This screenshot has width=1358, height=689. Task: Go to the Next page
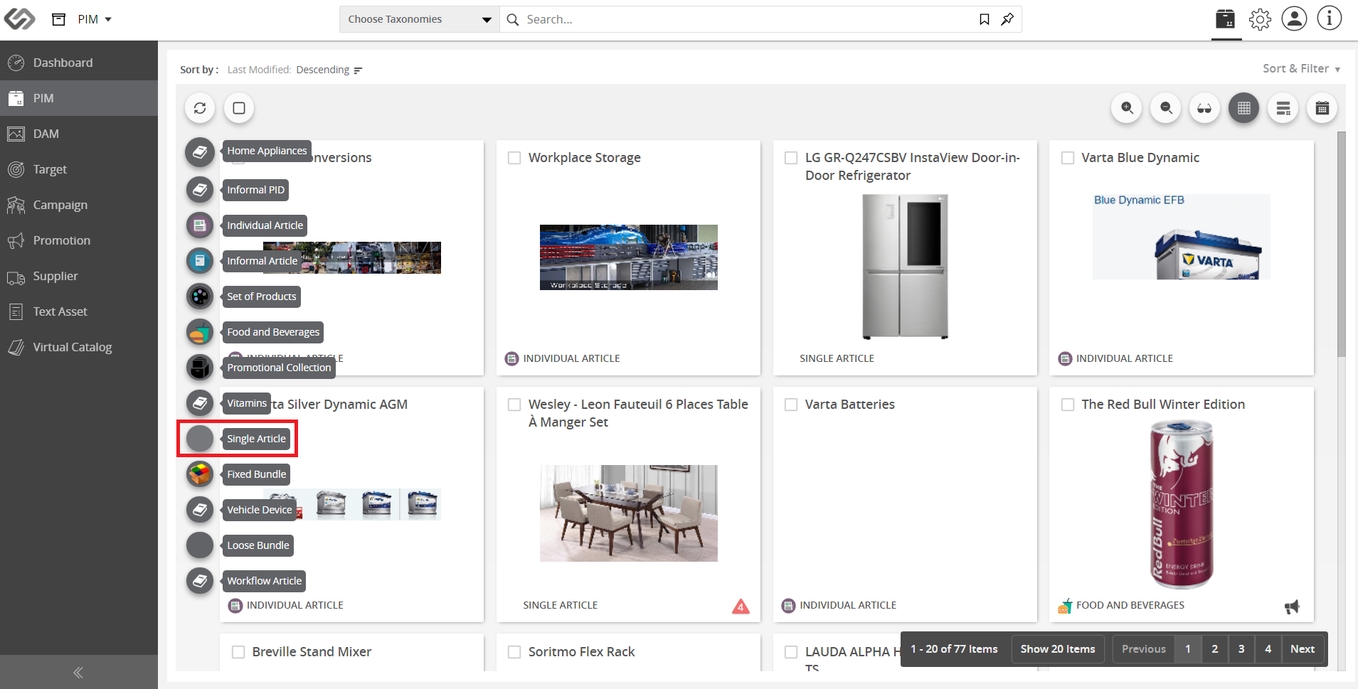[x=1303, y=649]
